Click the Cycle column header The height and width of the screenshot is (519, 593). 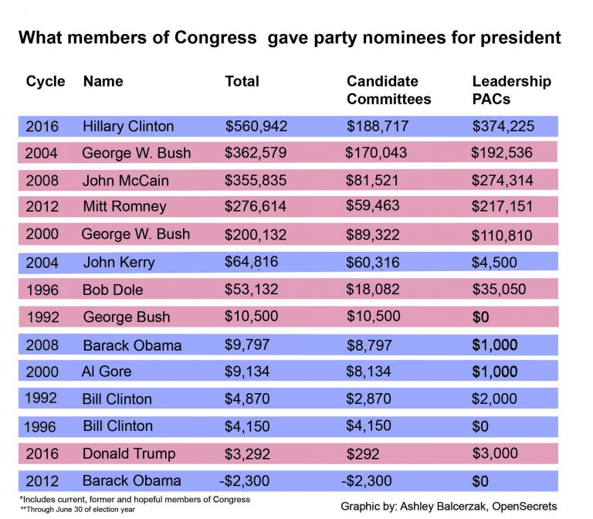46,81
